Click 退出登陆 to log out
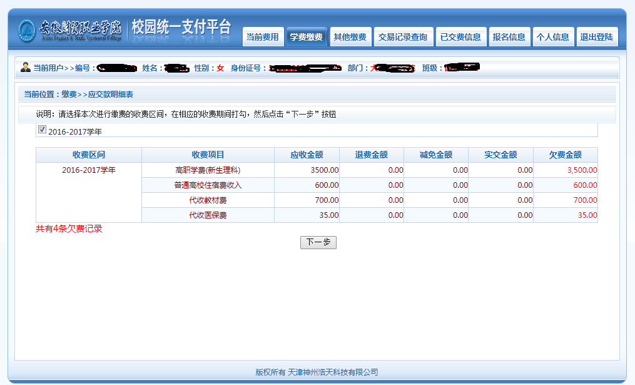This screenshot has height=385, width=635. (596, 37)
